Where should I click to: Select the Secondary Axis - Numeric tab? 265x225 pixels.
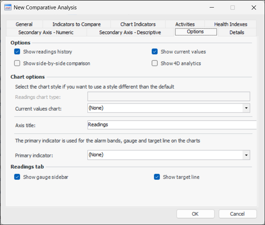[x=46, y=32]
